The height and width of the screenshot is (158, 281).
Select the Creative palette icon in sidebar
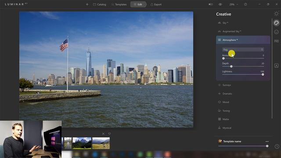[276, 23]
